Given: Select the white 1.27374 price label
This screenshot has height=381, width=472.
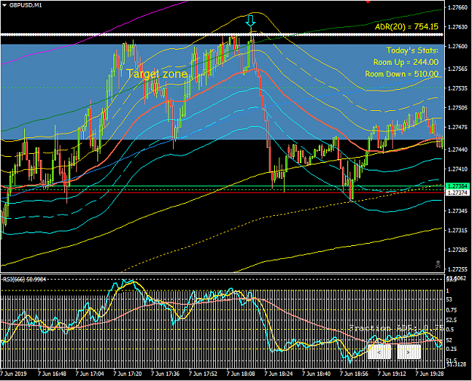Looking at the screenshot, I should pos(458,192).
